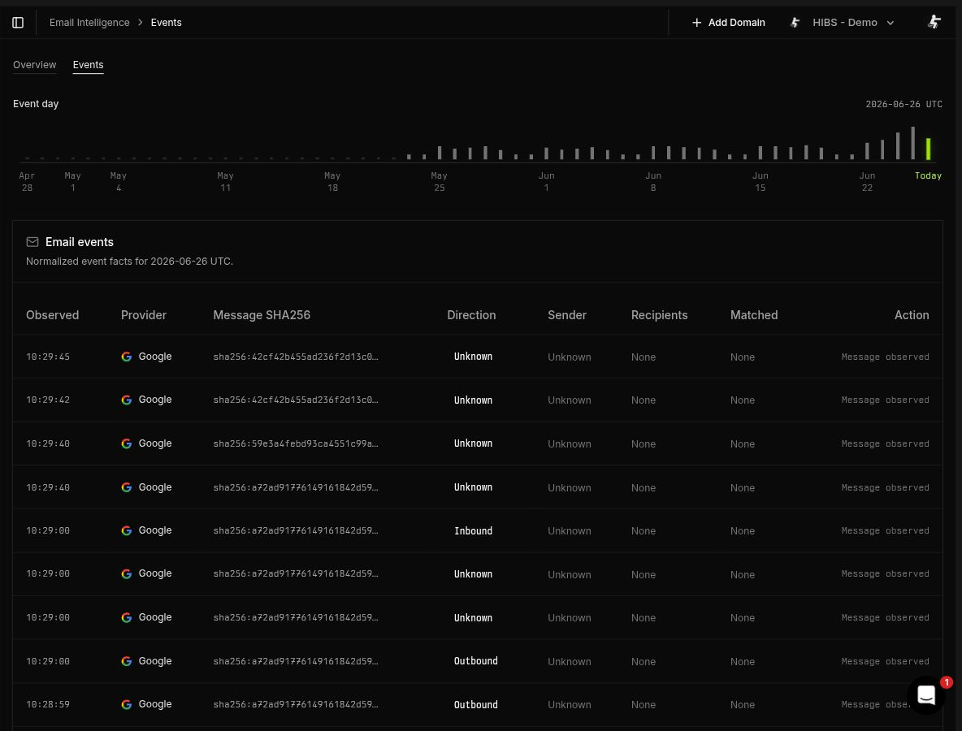
Task: Go to Email Intelligence breadcrumb
Action: (x=89, y=23)
